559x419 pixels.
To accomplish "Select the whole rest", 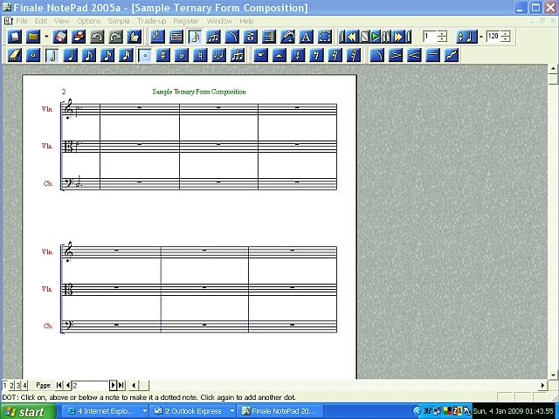I will coord(260,56).
